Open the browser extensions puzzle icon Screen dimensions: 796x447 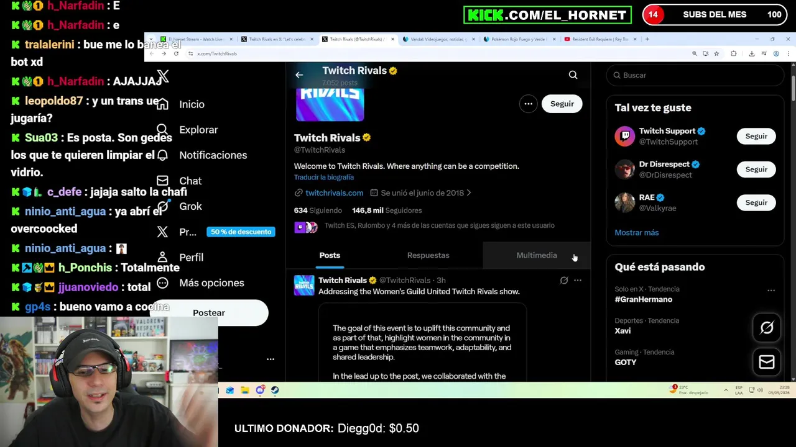(733, 53)
